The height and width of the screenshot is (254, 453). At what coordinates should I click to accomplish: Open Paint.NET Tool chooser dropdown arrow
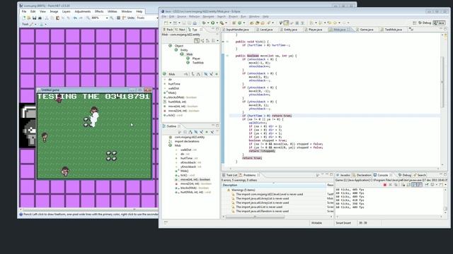click(x=35, y=24)
